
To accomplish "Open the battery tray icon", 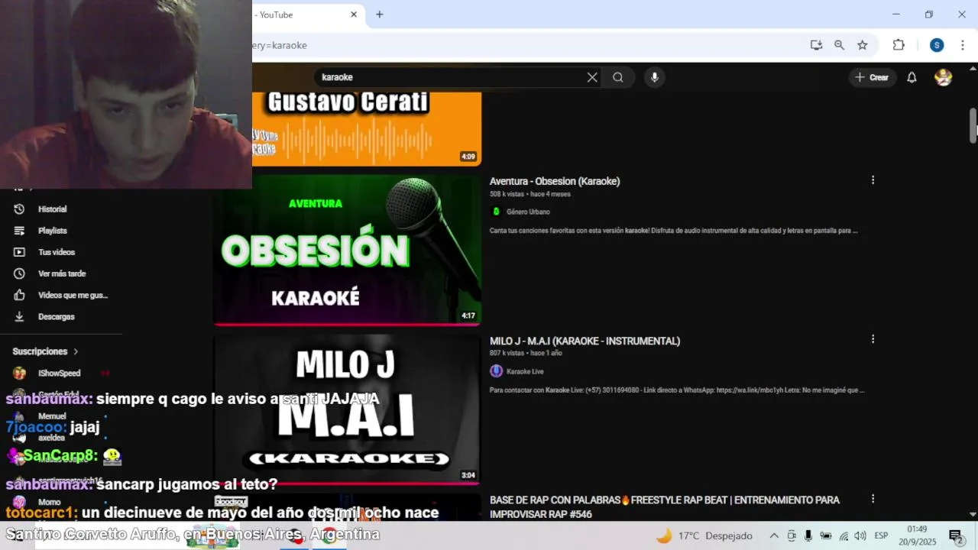I will pos(826,535).
